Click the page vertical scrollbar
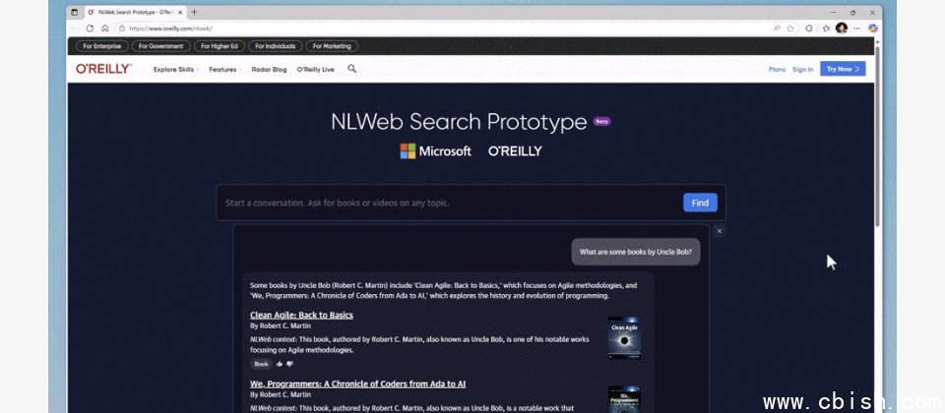Viewport: 945px width, 413px height. (x=877, y=136)
